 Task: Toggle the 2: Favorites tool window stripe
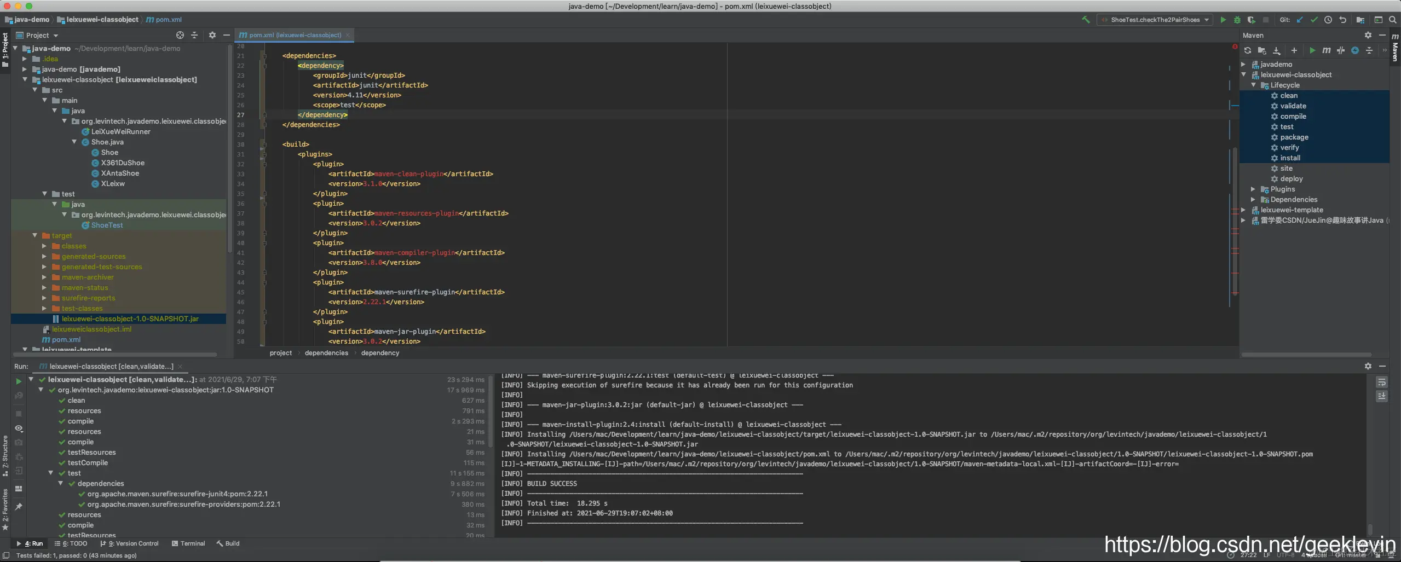[5, 509]
